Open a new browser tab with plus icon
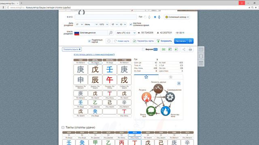Image resolution: width=259 pixels, height=145 pixels. 21,3
